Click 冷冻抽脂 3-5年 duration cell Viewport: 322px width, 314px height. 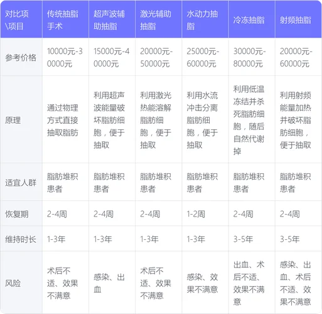click(252, 239)
